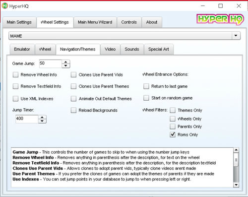Enable Themes Only wheel filter

point(173,110)
